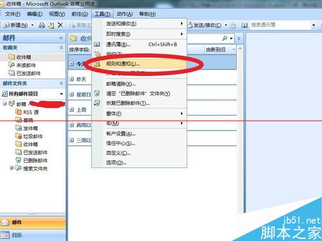The height and width of the screenshot is (241, 322).
Task: Open the View menu
Action: [x=57, y=14]
